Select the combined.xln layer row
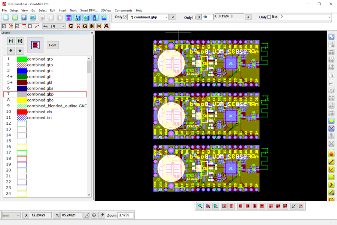The width and height of the screenshot is (337, 225). [45, 112]
